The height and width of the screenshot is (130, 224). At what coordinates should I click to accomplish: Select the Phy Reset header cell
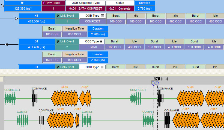coord(53,3)
